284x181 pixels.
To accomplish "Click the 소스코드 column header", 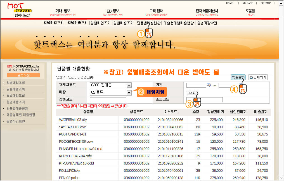I will tap(170, 112).
